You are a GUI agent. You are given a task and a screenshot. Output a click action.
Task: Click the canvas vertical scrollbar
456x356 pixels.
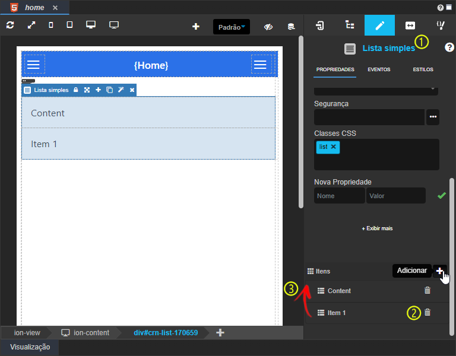click(301, 122)
